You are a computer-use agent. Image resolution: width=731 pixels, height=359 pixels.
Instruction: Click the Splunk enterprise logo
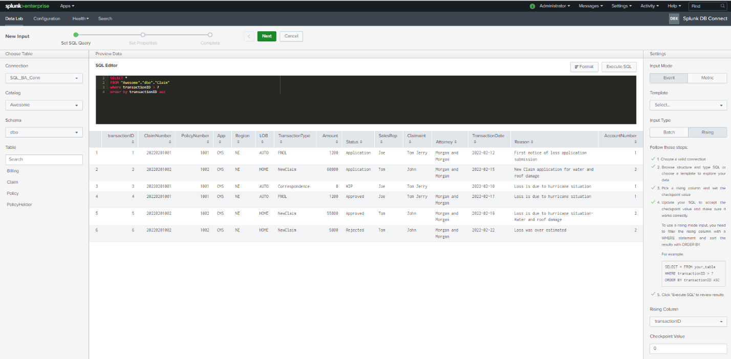27,6
